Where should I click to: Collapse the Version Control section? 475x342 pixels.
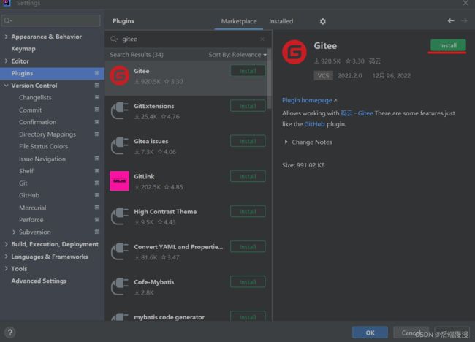tap(6, 85)
